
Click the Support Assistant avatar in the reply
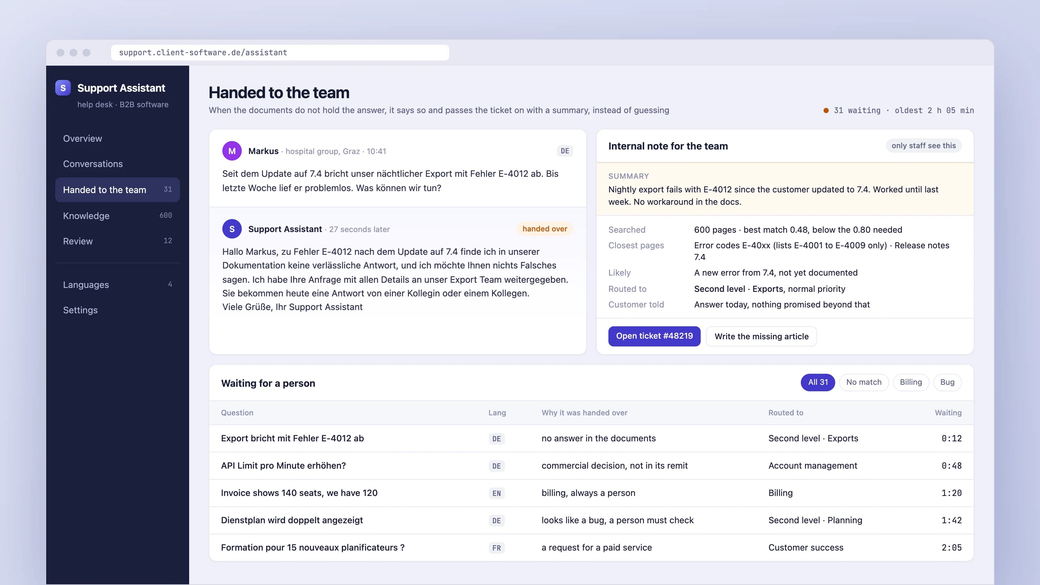(x=232, y=229)
